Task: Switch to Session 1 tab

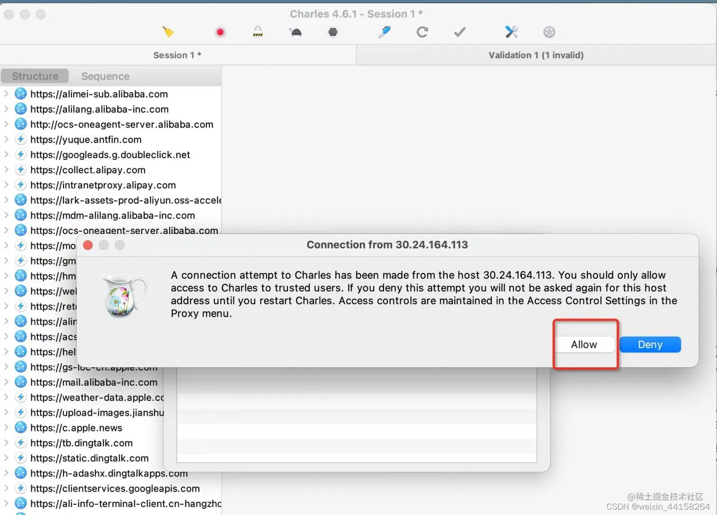Action: point(177,55)
